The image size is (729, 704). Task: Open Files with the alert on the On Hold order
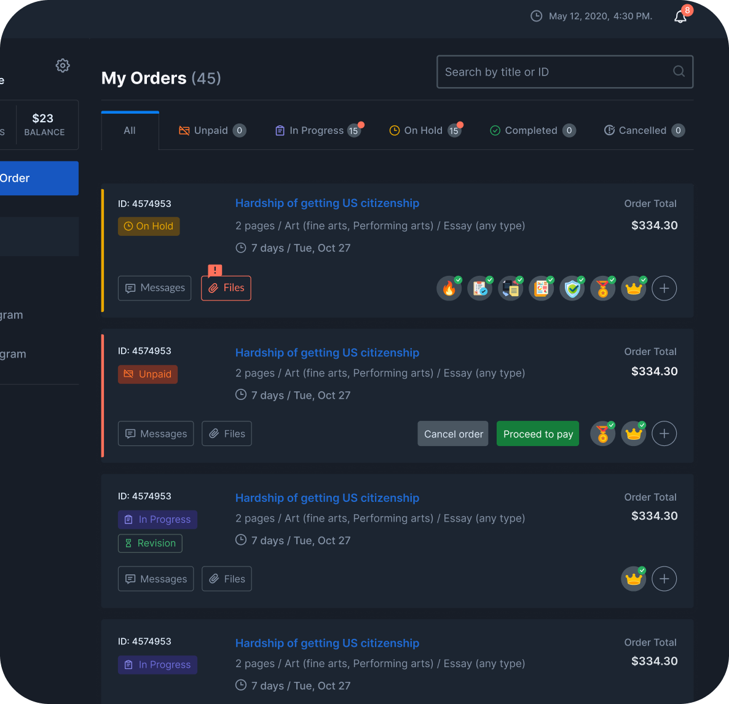pos(226,288)
